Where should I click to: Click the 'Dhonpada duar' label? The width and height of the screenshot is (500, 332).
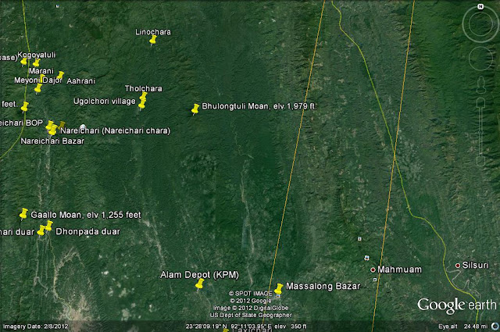pos(88,231)
